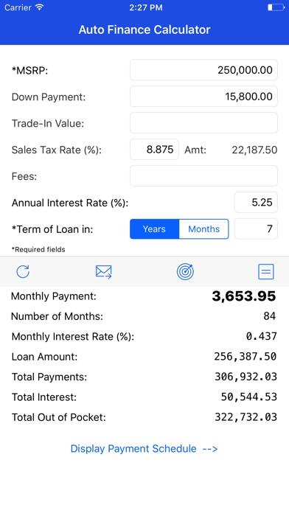This screenshot has width=289, height=513.
Task: Tap the Down Payment input field
Action: tap(203, 96)
